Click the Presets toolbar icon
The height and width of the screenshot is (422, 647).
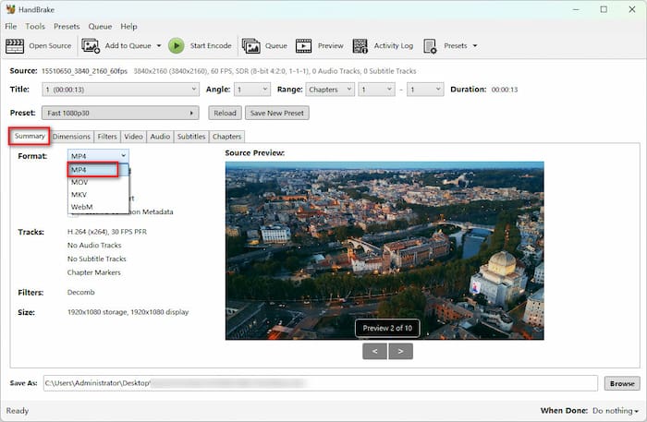430,46
